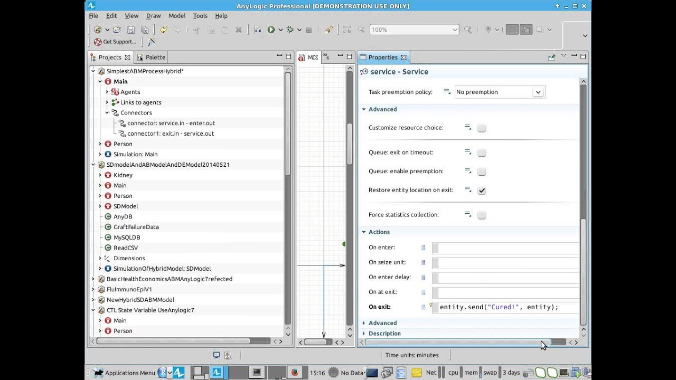
Task: Click the Save All toolbar icon
Action: click(x=144, y=30)
